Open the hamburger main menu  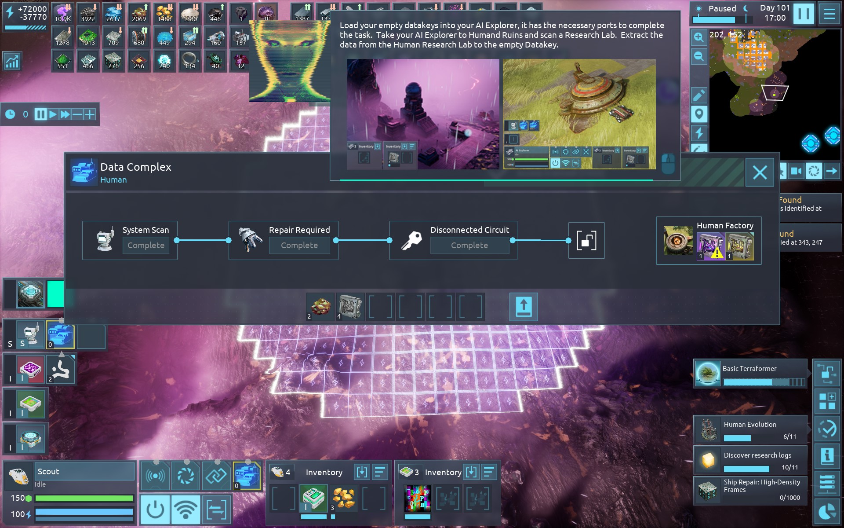coord(829,14)
